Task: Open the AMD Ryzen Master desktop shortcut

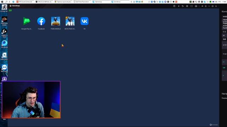Action: coord(4,21)
